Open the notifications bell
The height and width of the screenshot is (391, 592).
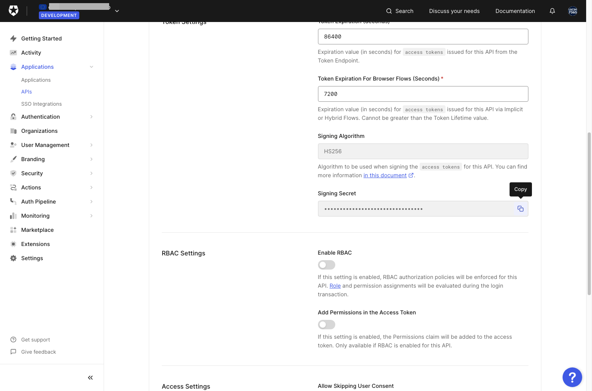552,11
